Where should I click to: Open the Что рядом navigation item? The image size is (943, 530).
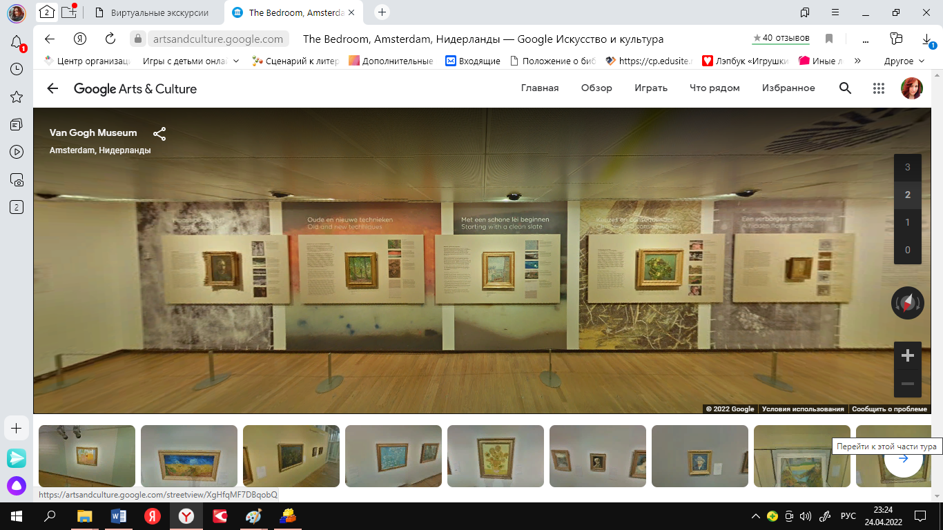click(x=714, y=88)
